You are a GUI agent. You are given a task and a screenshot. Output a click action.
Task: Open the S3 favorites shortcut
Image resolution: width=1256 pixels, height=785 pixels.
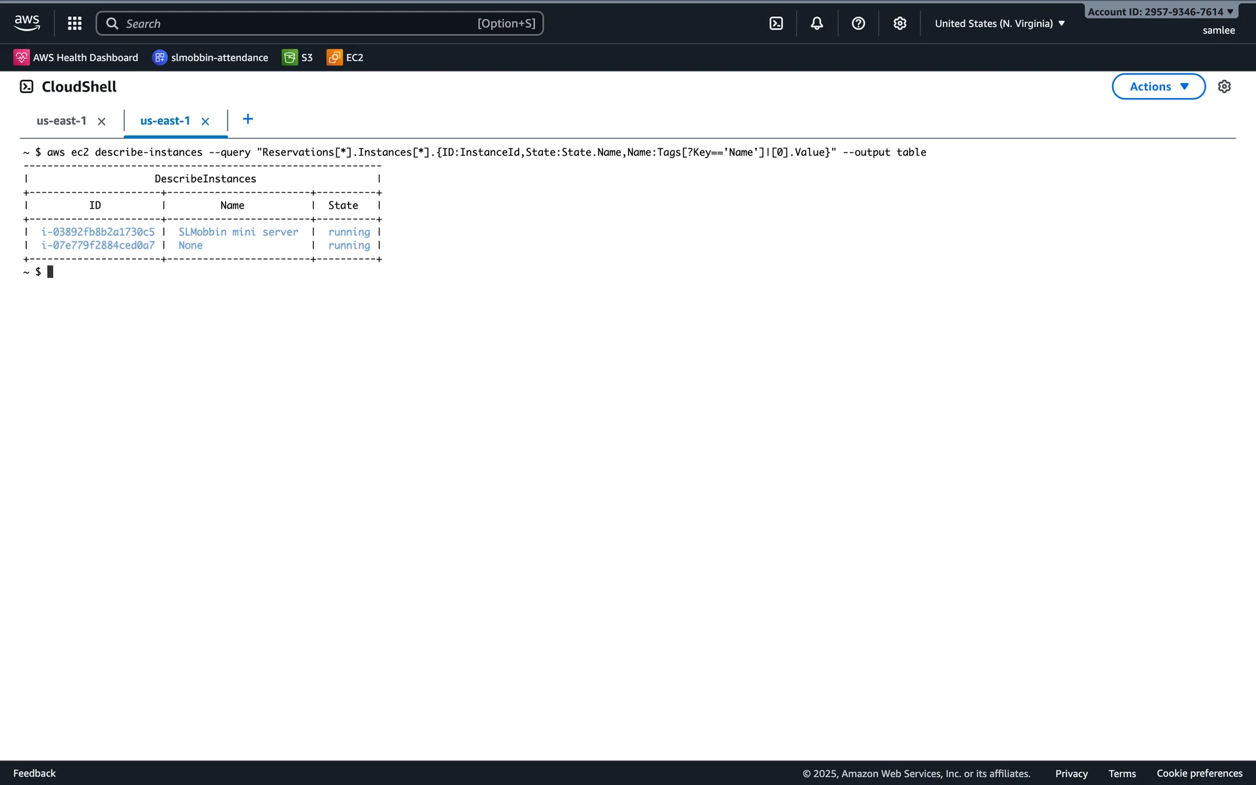(x=298, y=58)
